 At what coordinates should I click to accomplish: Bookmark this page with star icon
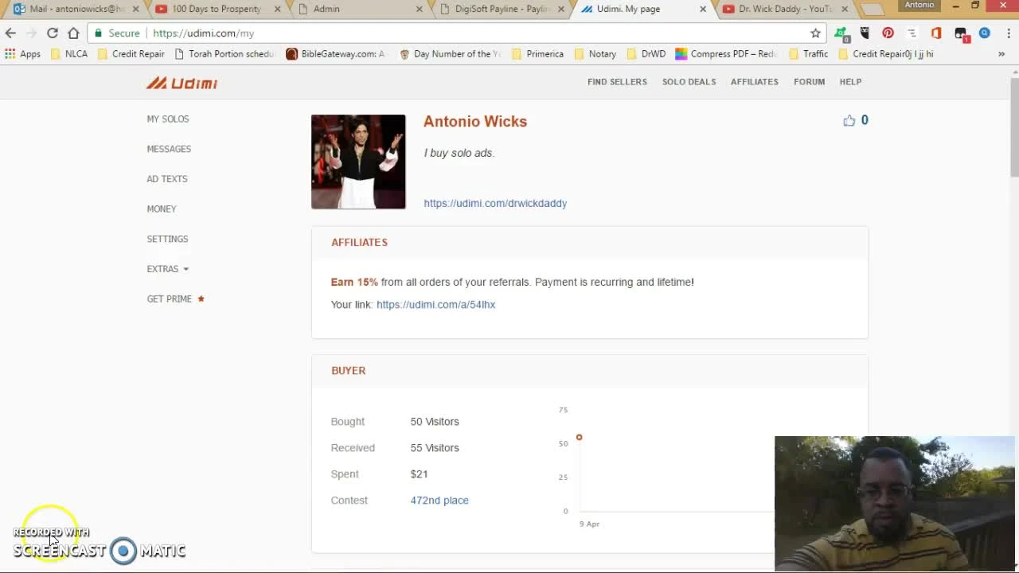tap(815, 33)
